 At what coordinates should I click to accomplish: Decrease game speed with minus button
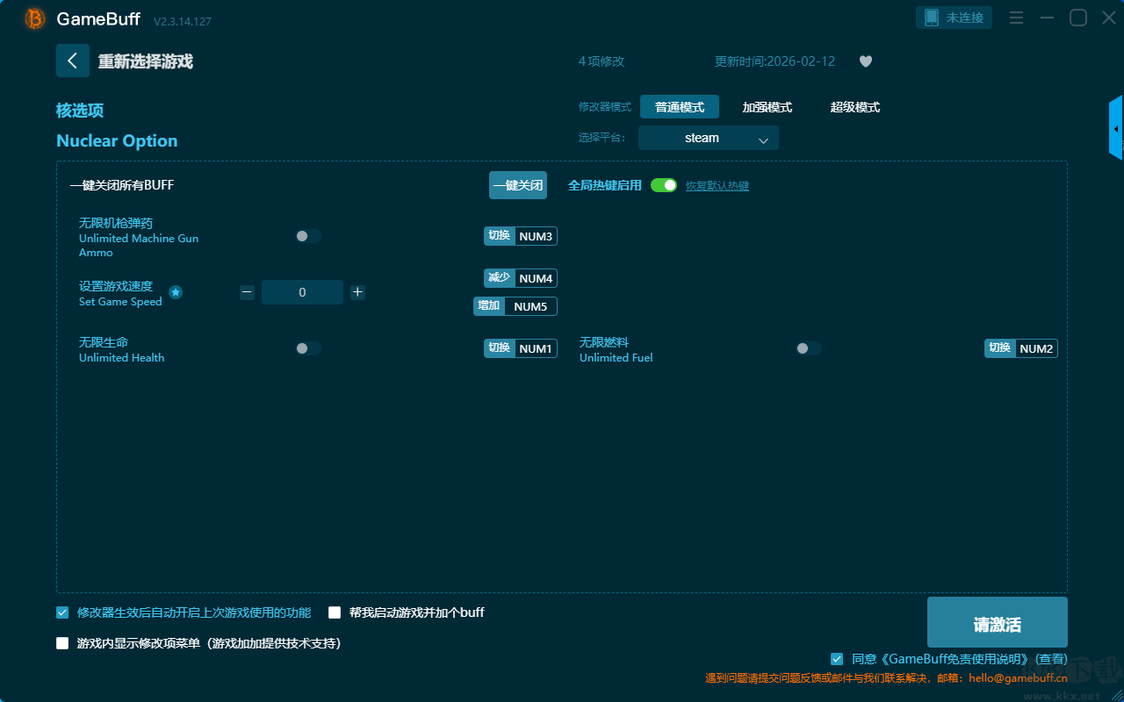pyautogui.click(x=247, y=292)
